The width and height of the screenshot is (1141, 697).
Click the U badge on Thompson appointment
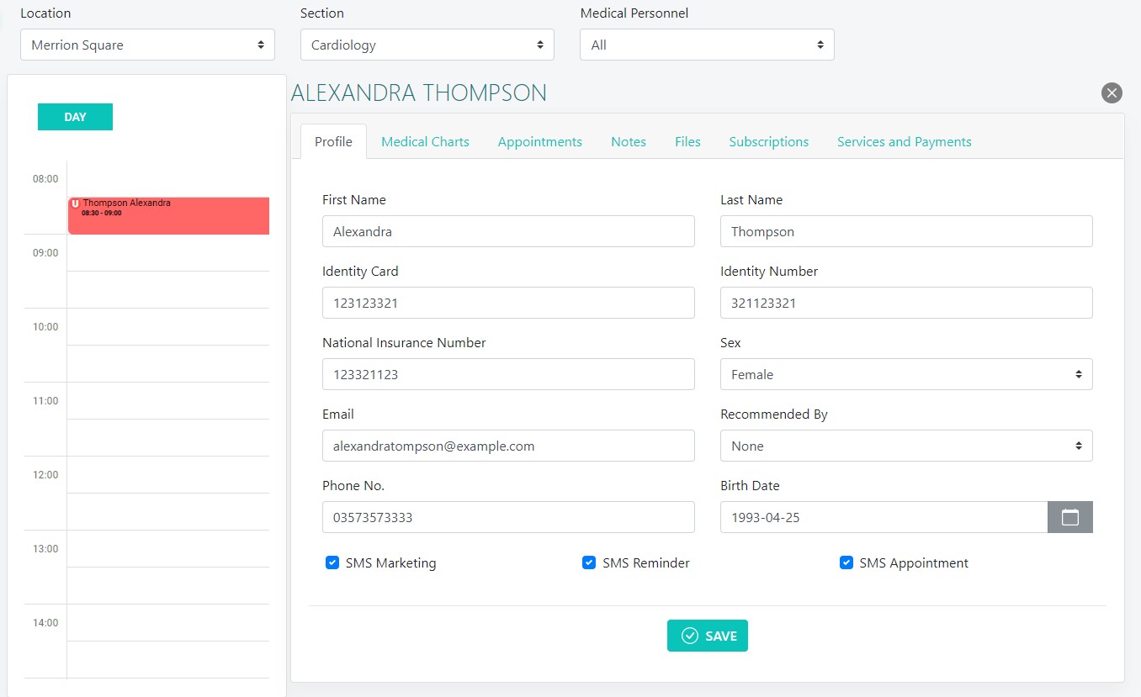click(x=75, y=203)
